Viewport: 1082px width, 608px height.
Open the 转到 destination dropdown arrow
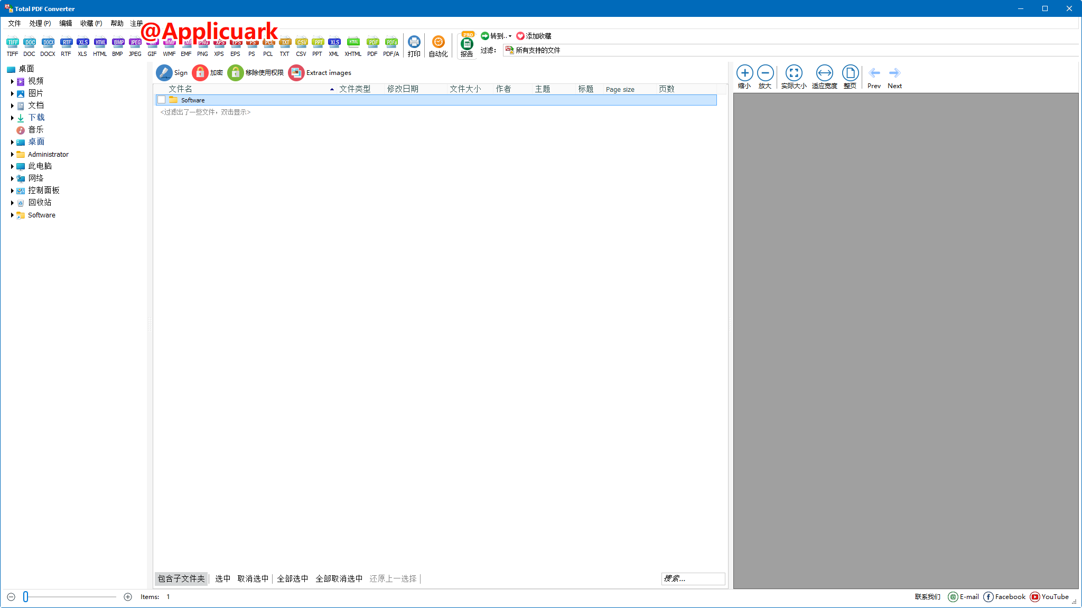click(x=509, y=36)
